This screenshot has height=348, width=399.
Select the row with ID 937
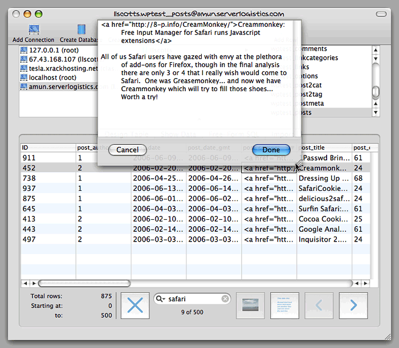click(x=196, y=189)
